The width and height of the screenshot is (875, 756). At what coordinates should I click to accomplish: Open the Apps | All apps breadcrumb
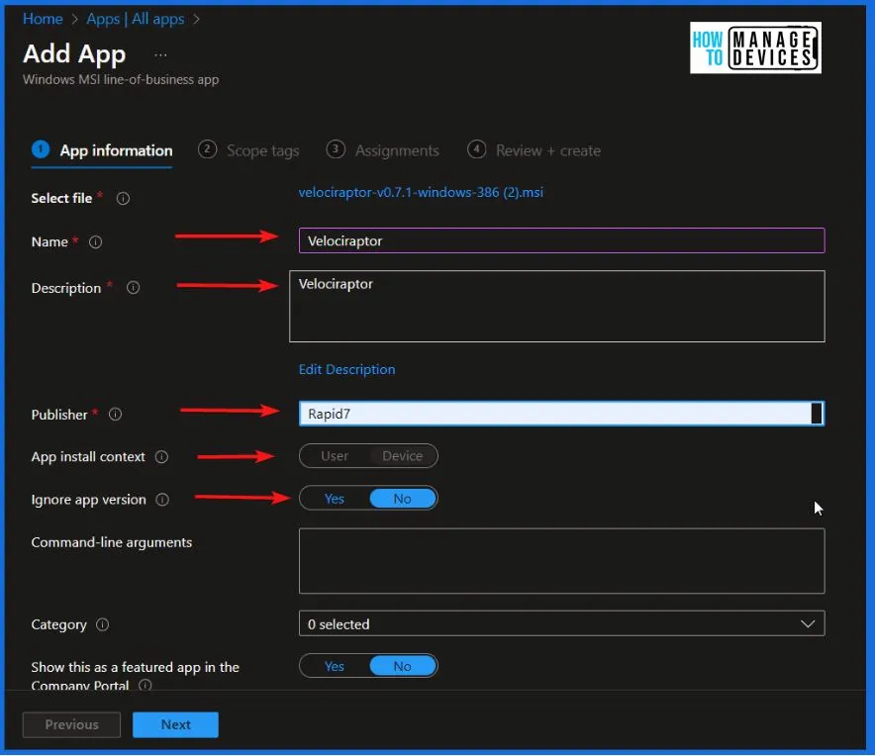(135, 19)
